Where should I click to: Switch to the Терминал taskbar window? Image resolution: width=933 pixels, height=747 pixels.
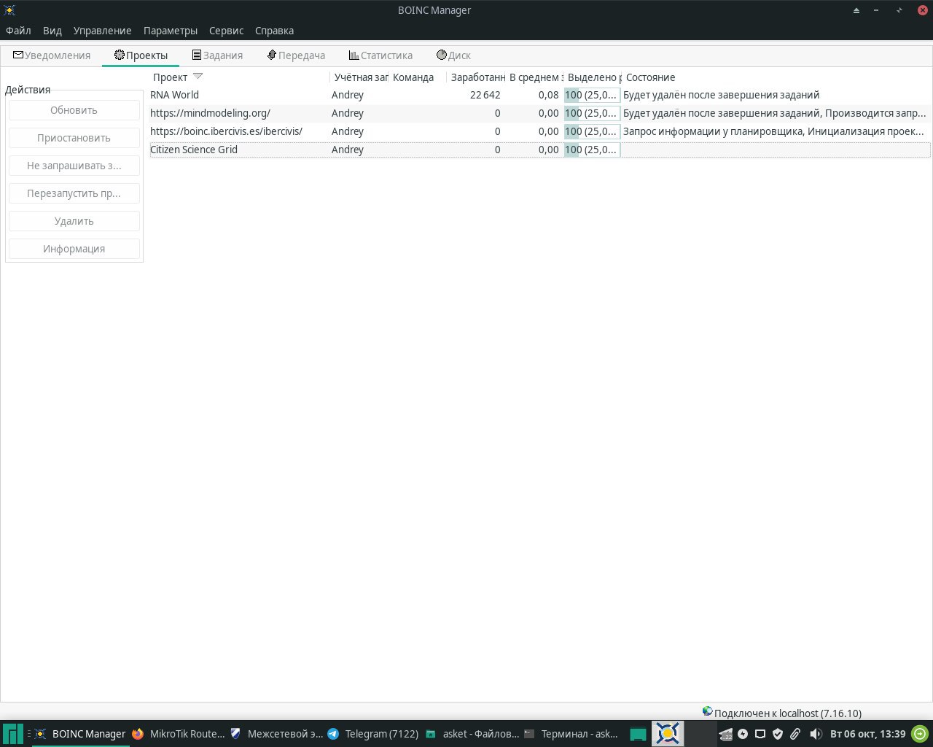point(570,734)
